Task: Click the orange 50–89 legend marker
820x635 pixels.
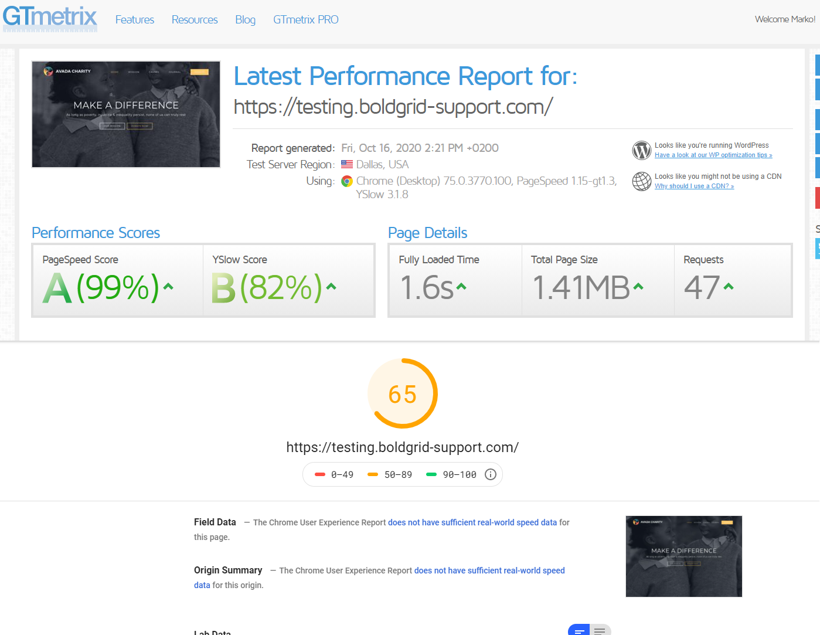Action: (x=373, y=475)
